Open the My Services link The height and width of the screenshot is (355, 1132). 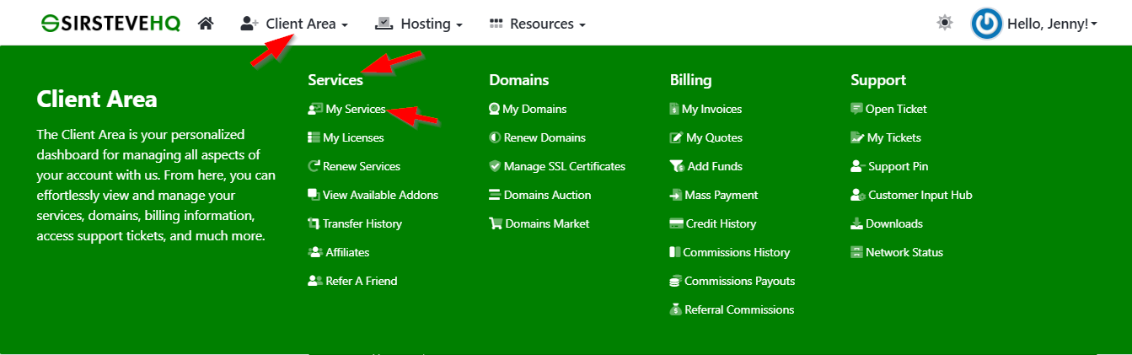click(356, 109)
